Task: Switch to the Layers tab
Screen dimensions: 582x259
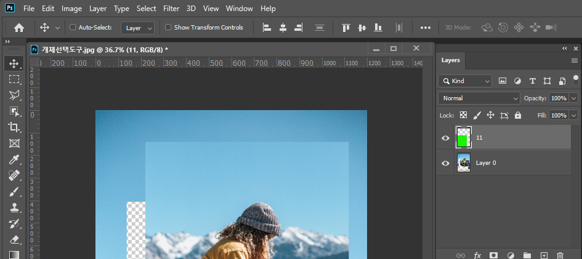Action: click(x=451, y=60)
